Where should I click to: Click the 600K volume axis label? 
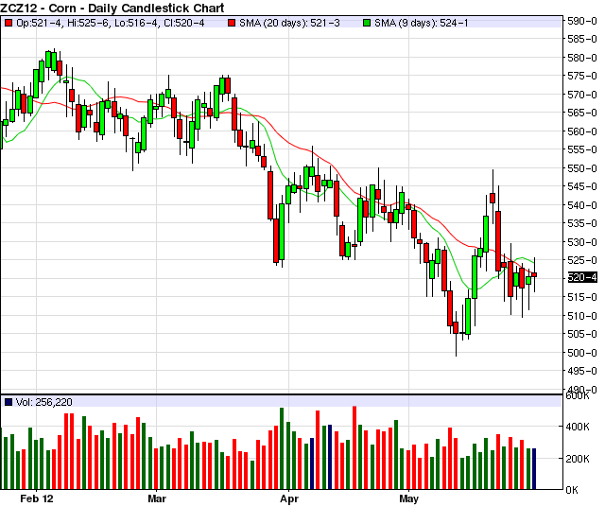coord(578,395)
